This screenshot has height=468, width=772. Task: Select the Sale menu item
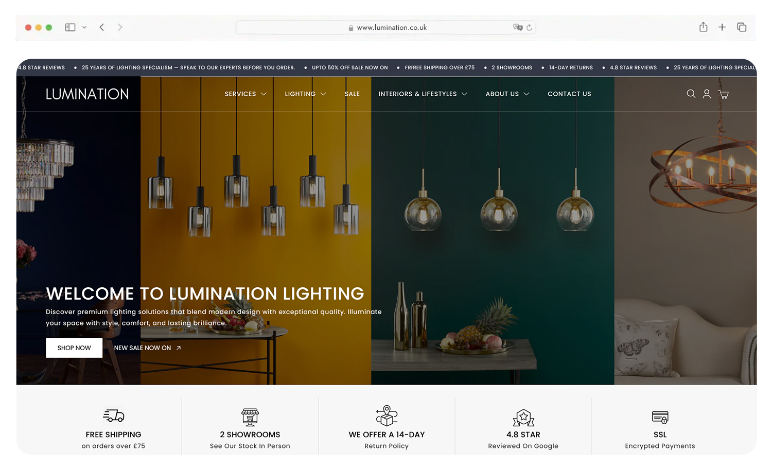click(352, 94)
